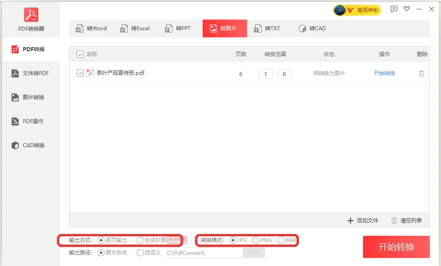Click the end page range field showing 6
The height and width of the screenshot is (266, 441).
pos(284,74)
